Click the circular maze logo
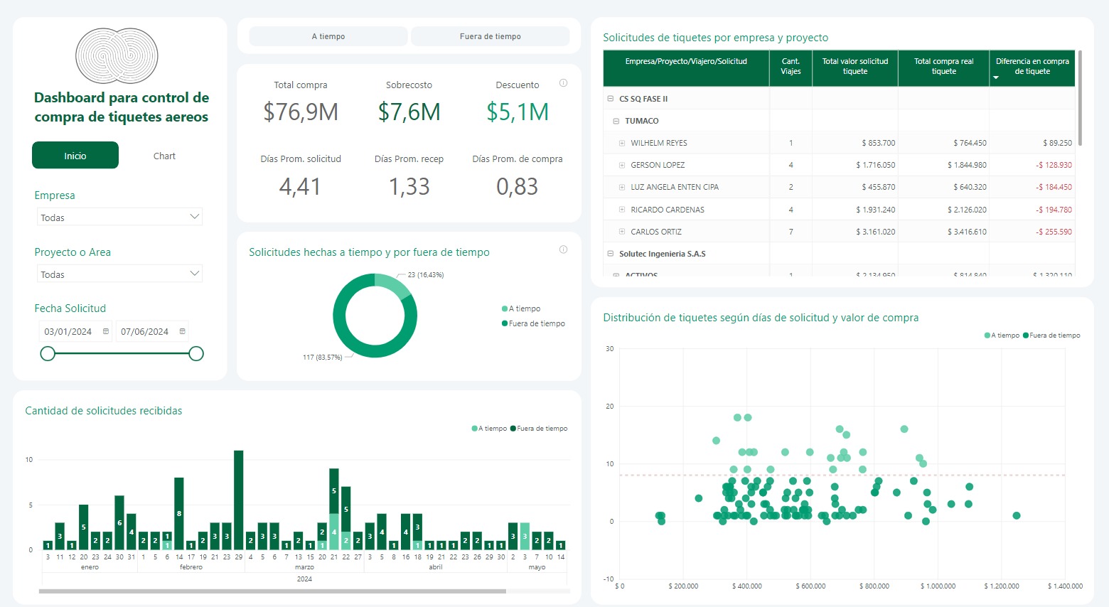Screen dimensions: 1109x607 (117, 55)
